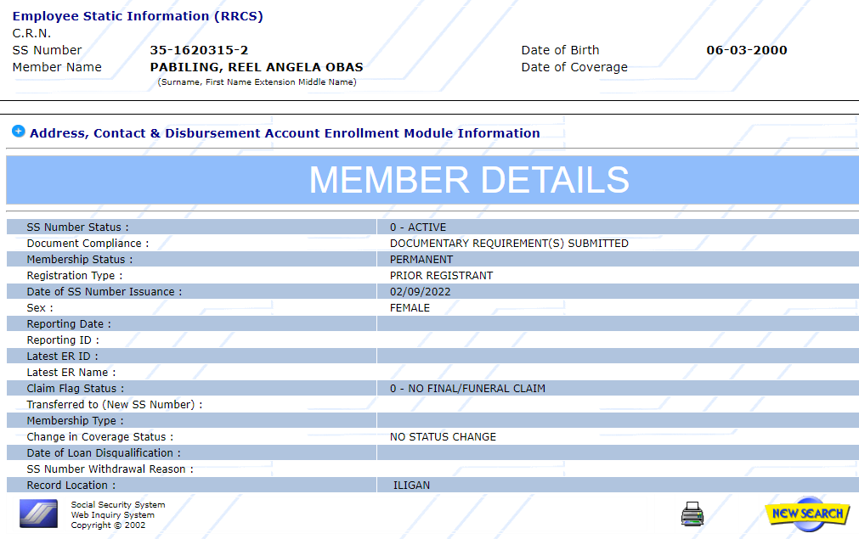Select DOCUMENTARY REQUIREMENT(S) SUBMITTED text
The image size is (859, 539).
pyautogui.click(x=508, y=244)
